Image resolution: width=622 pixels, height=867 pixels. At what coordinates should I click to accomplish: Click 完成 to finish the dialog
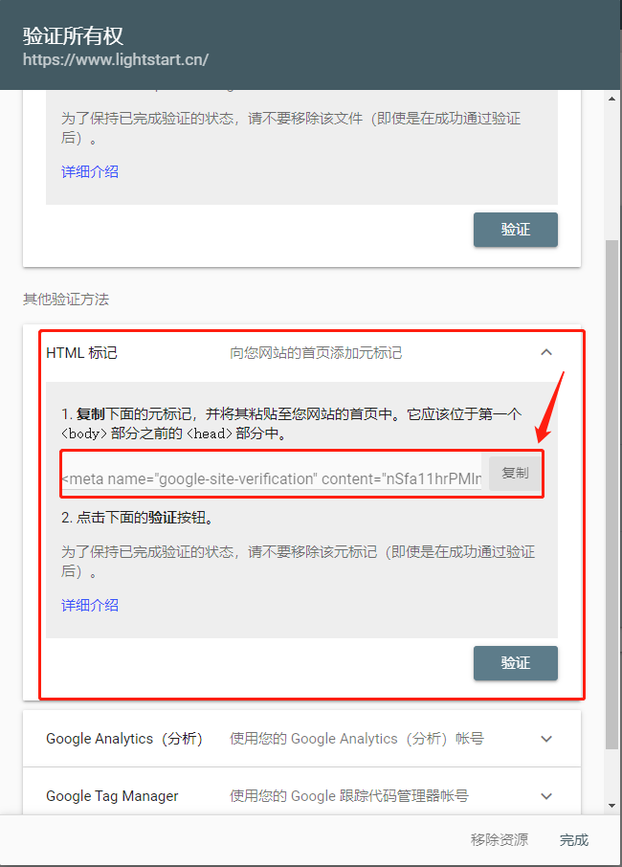574,840
